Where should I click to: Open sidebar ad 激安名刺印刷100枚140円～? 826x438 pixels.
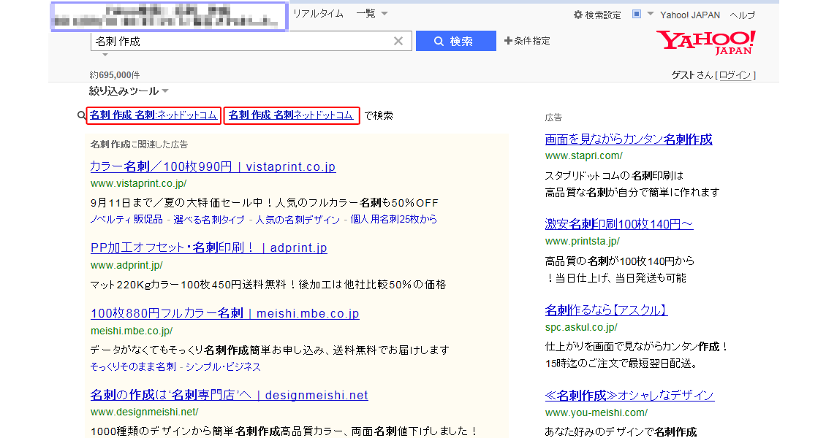(619, 224)
